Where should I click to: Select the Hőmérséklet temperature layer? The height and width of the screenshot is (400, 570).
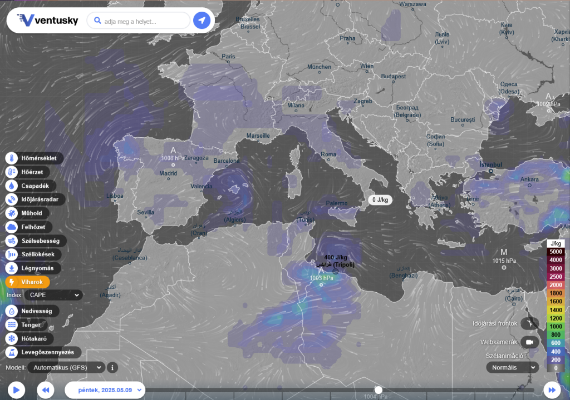tap(33, 158)
